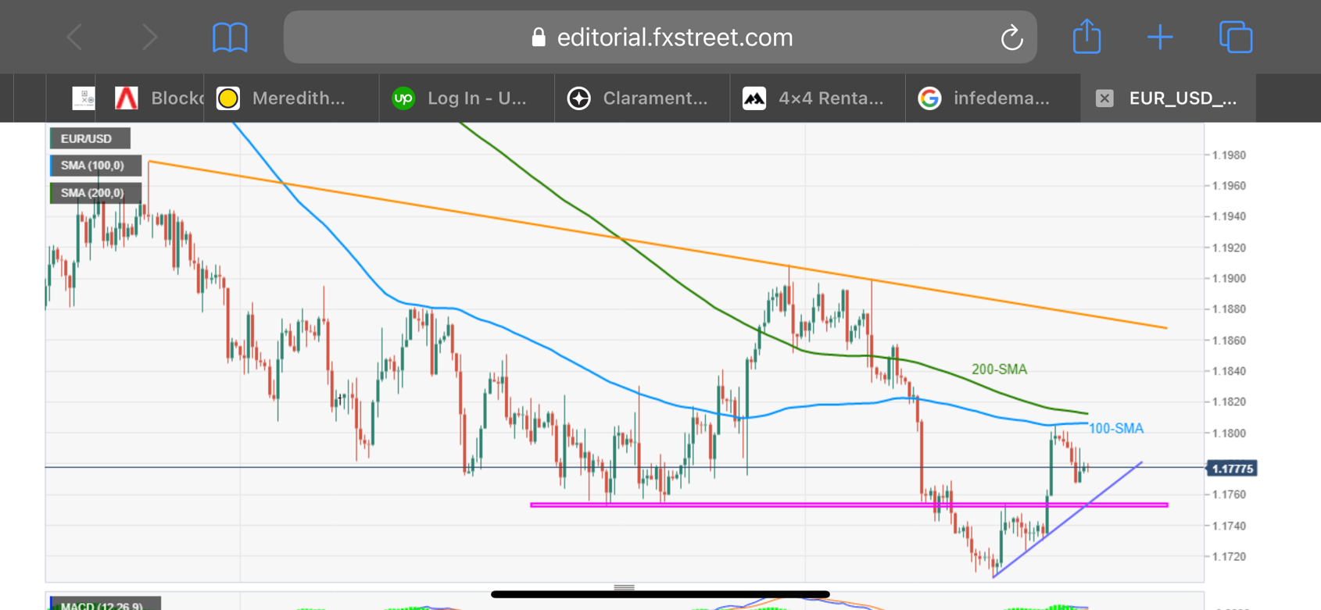Screen dimensions: 1321x610
Task: Switch to the Log In - U... tab
Action: click(x=467, y=98)
